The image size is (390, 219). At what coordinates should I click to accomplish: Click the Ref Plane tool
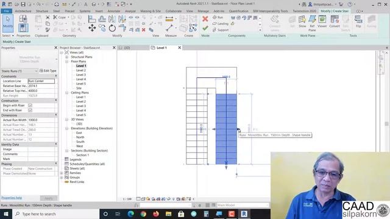pos(312,23)
